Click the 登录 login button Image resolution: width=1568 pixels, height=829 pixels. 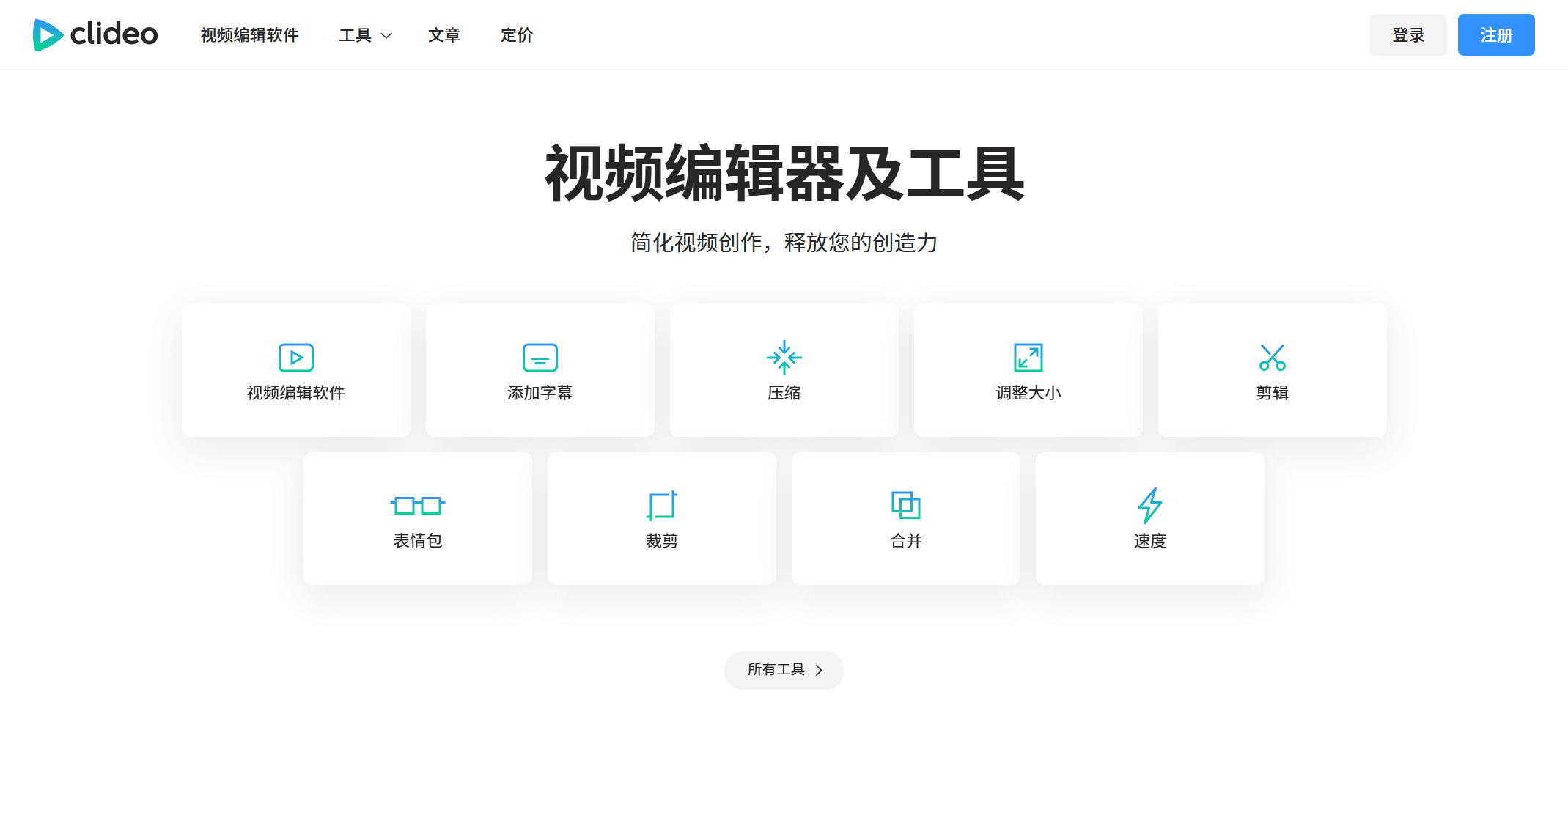(x=1407, y=34)
